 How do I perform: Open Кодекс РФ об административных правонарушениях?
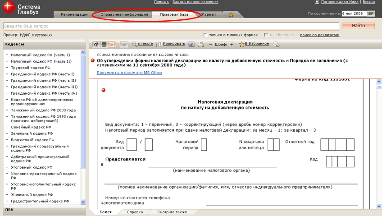(x=42, y=101)
